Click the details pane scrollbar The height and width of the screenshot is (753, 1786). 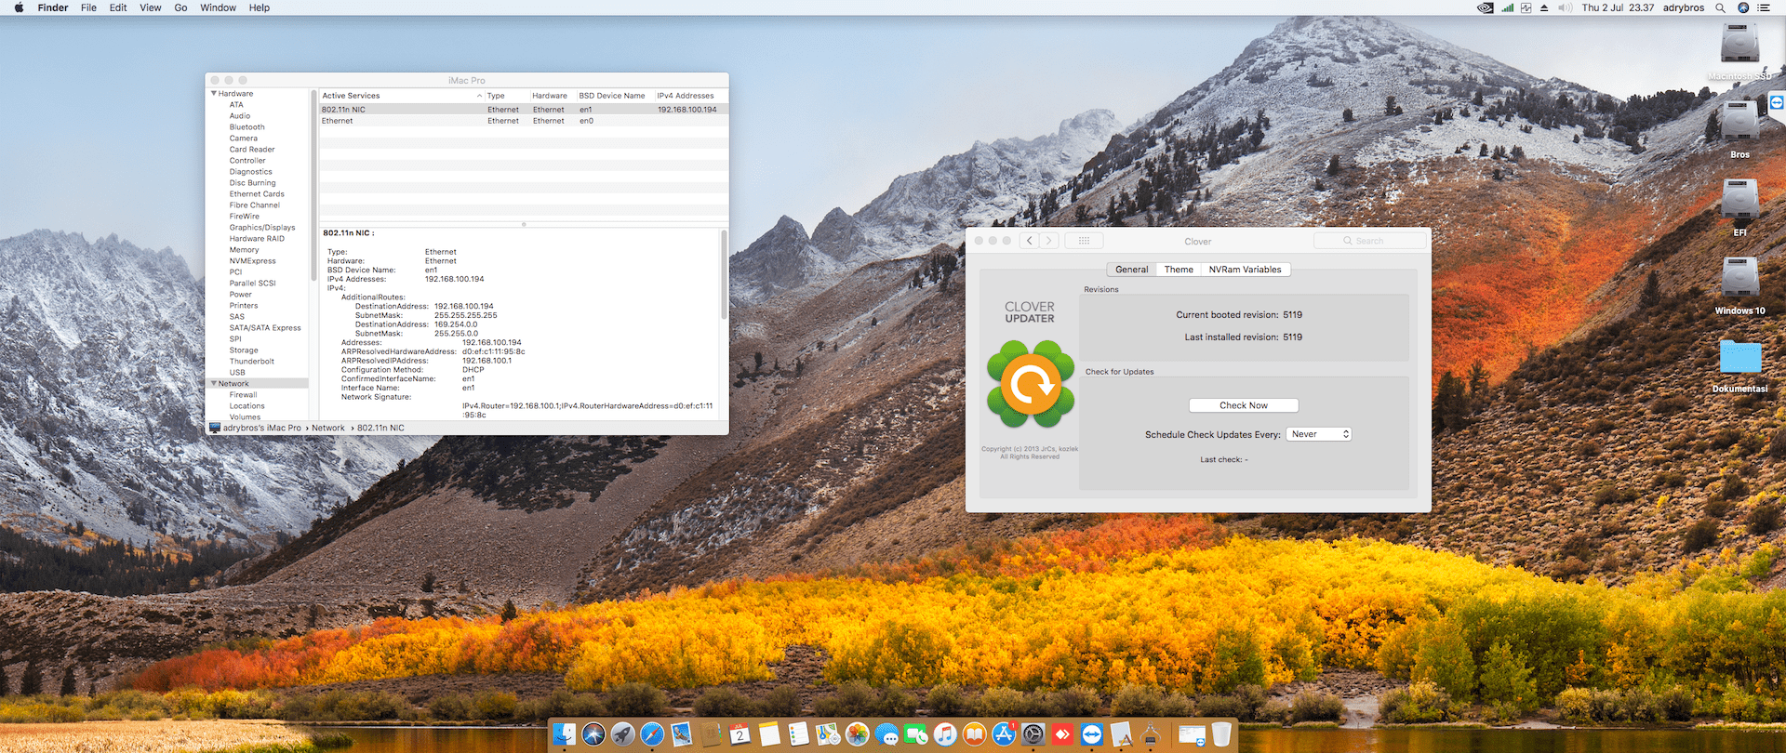pos(724,275)
